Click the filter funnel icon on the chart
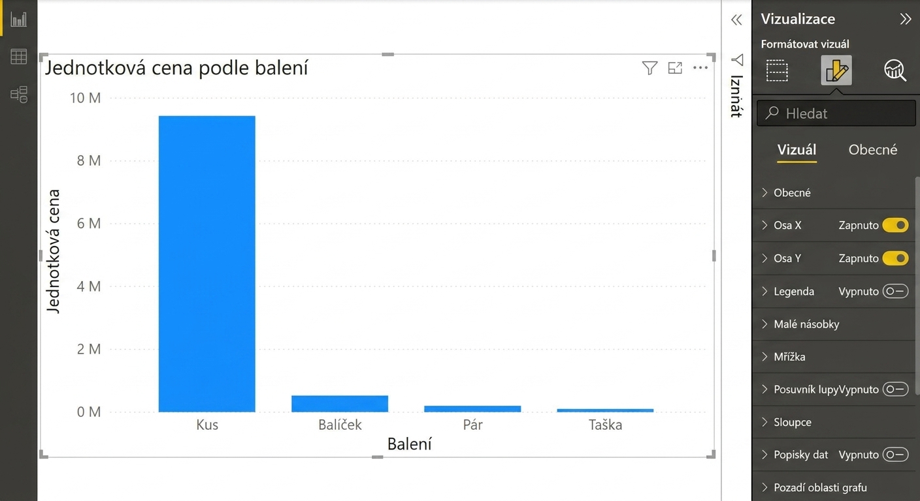Image resolution: width=920 pixels, height=501 pixels. click(649, 68)
